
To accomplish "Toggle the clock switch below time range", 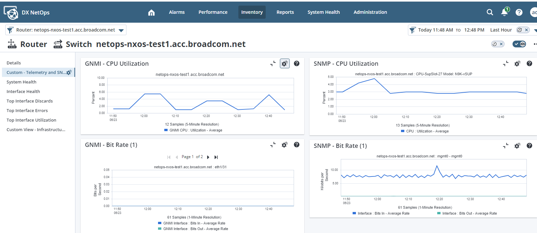I will 497,44.
